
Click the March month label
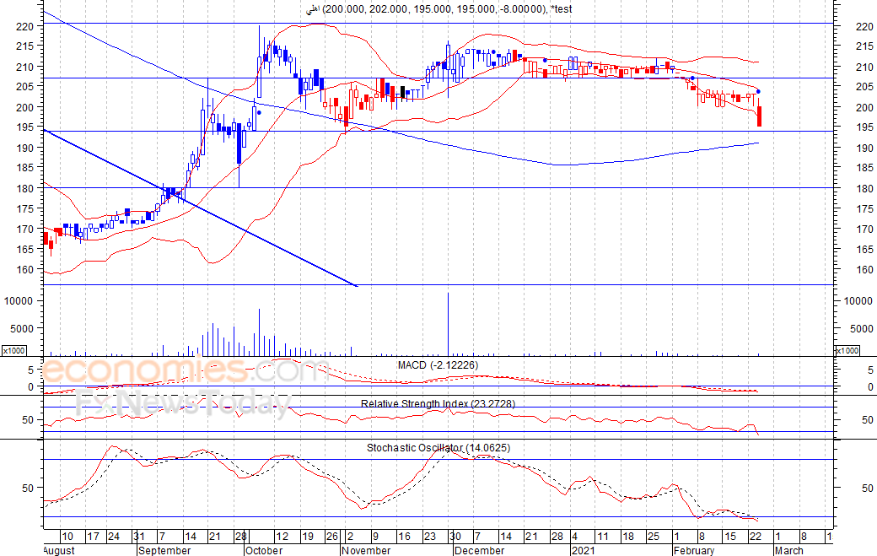[x=788, y=550]
